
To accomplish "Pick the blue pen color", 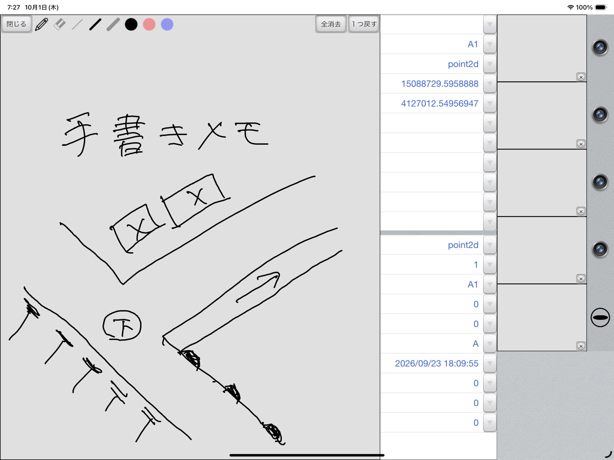I will click(x=167, y=24).
